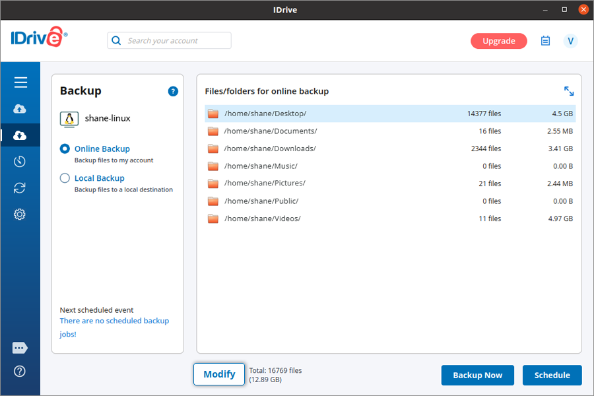Open the Scheduler clock icon in sidebar

point(20,162)
